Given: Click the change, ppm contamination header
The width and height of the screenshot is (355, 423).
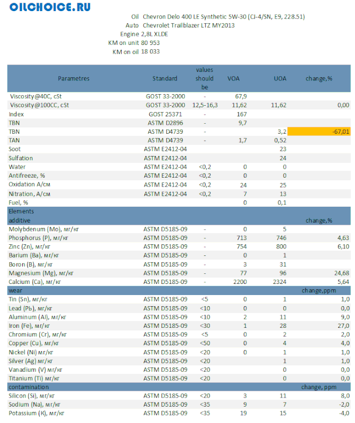Looking at the screenshot, I should point(319,387).
